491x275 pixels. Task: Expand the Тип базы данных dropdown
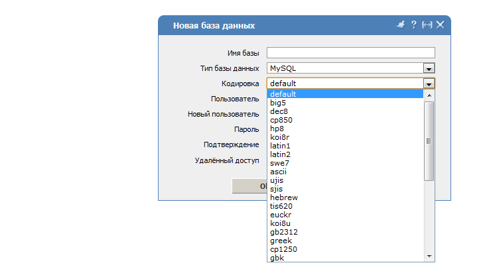[x=429, y=68]
